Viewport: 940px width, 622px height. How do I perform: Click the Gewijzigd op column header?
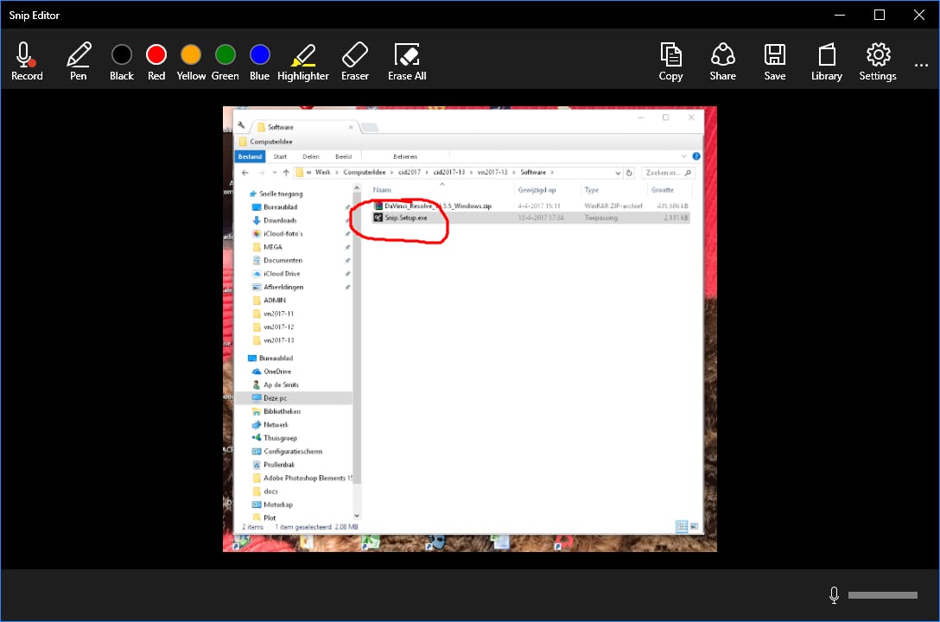[537, 190]
